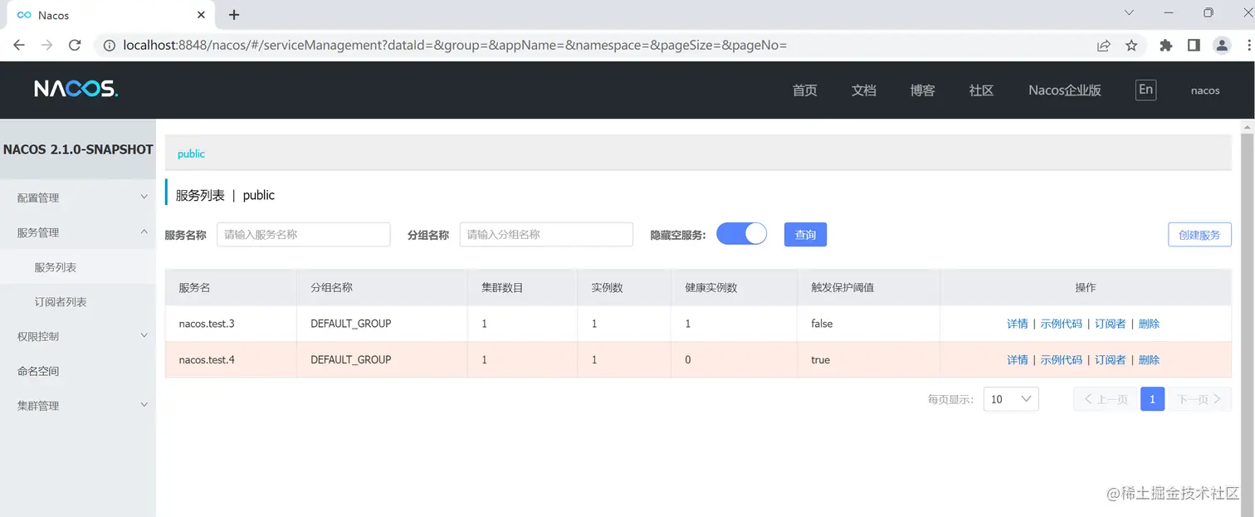Image resolution: width=1255 pixels, height=517 pixels.
Task: Click pagination page 1 button
Action: click(1152, 399)
